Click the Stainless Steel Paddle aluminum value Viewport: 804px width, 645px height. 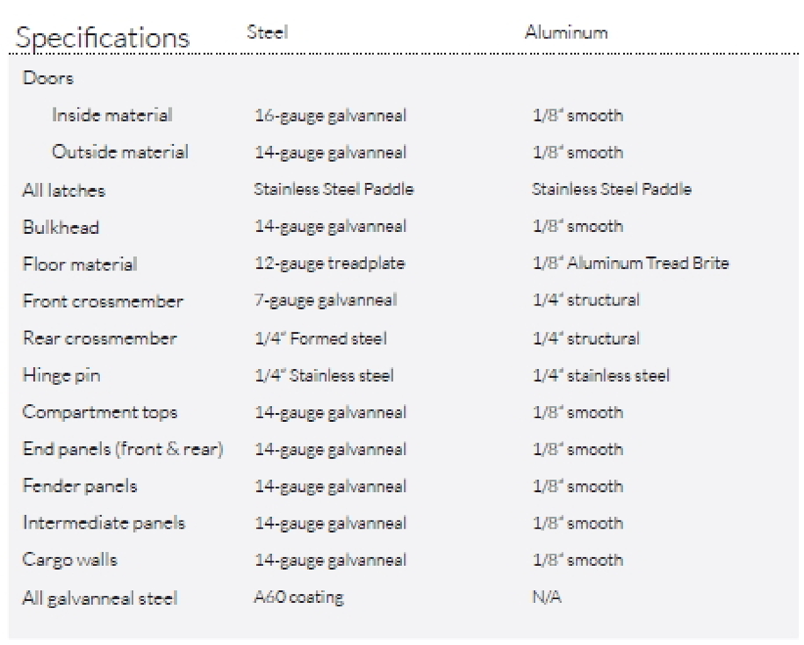(x=611, y=189)
